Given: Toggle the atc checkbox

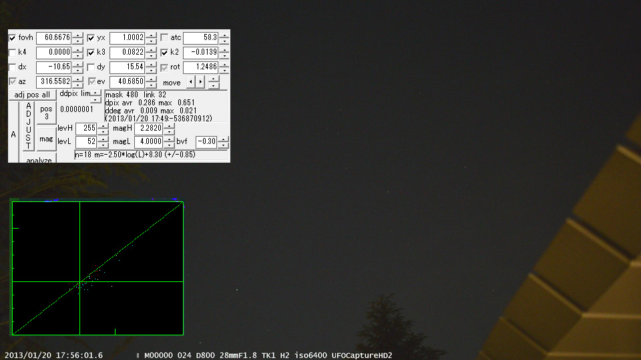Looking at the screenshot, I should 164,37.
